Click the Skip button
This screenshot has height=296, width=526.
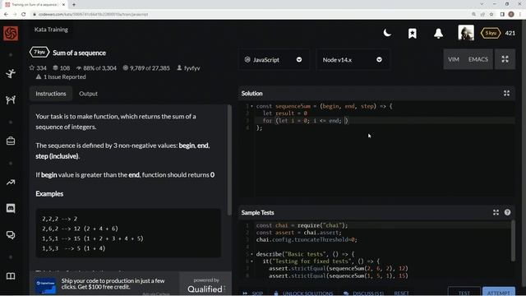click(253, 293)
